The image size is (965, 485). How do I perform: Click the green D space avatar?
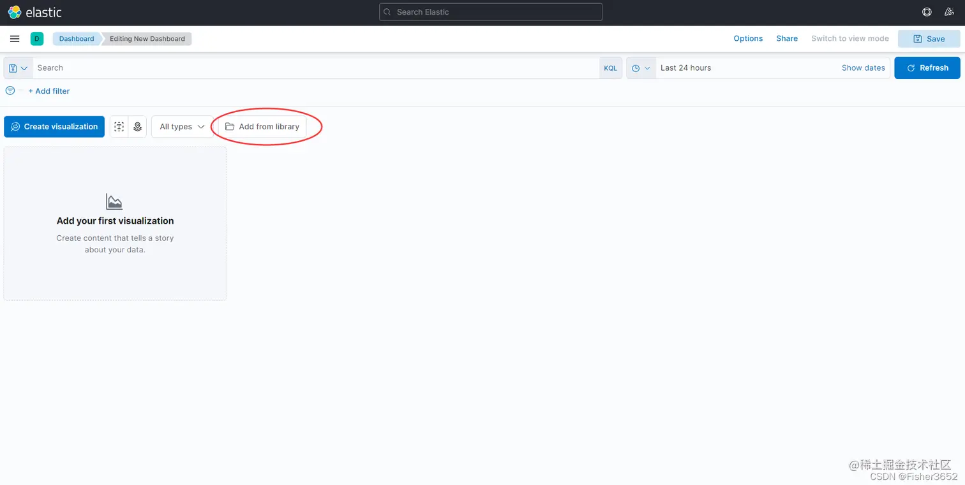pos(37,39)
